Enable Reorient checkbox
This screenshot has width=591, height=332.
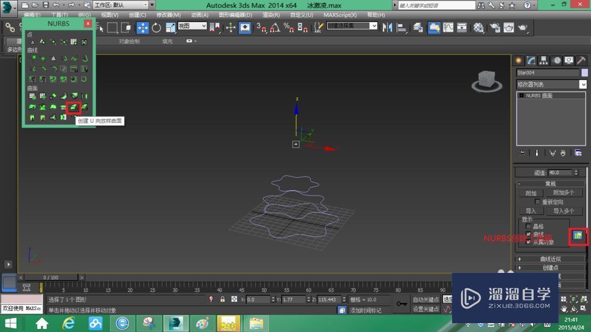point(537,202)
